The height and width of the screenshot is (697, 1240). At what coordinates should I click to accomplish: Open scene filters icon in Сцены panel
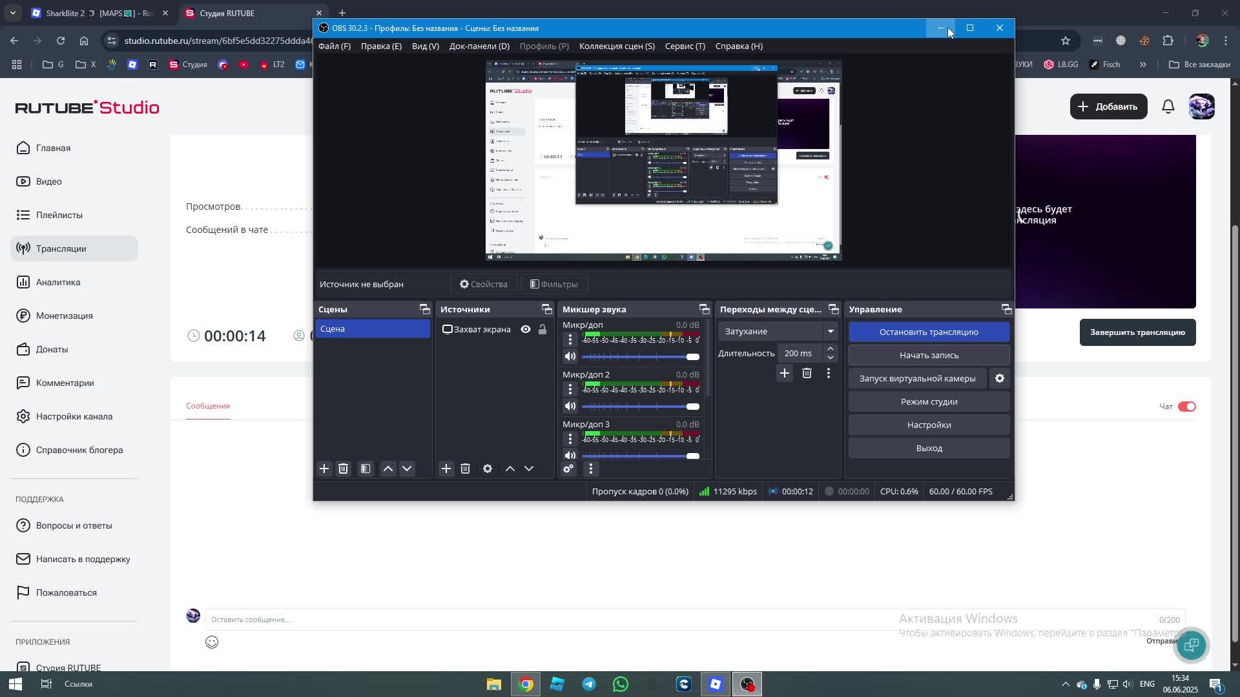click(x=366, y=469)
